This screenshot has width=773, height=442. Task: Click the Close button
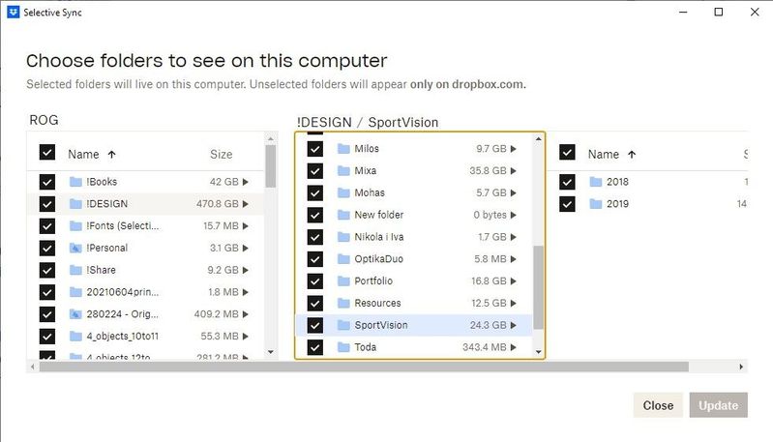pyautogui.click(x=658, y=405)
